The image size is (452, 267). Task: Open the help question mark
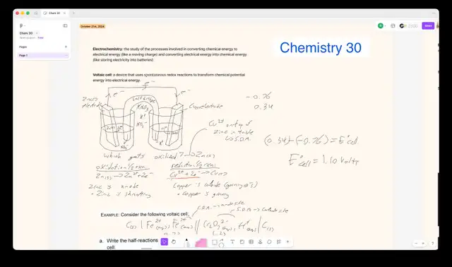point(432,244)
